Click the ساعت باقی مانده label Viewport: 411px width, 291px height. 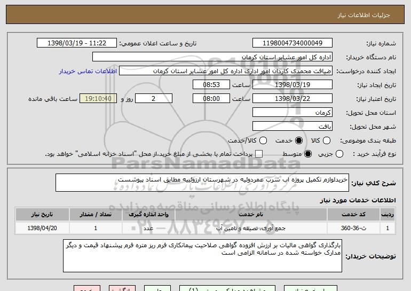point(53,99)
